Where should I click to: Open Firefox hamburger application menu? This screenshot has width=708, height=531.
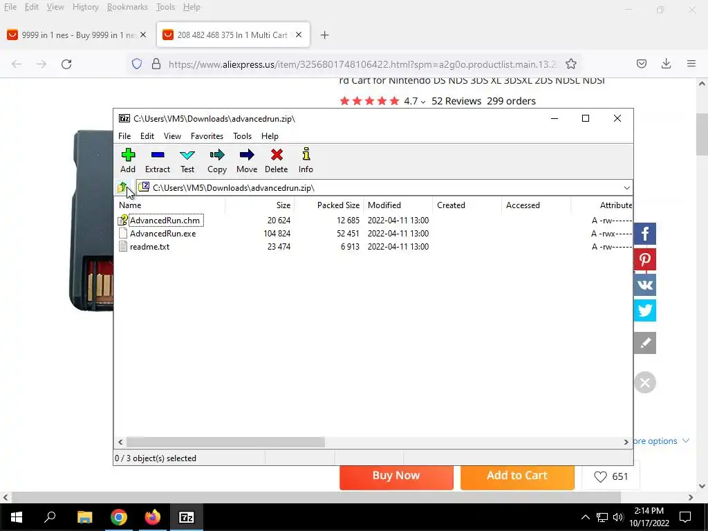691,64
